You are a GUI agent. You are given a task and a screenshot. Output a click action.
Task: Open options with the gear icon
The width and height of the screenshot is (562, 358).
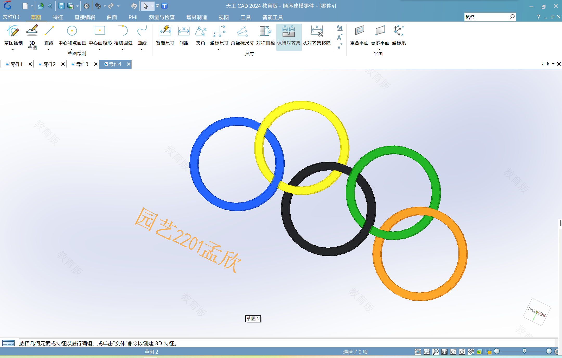tap(86, 6)
